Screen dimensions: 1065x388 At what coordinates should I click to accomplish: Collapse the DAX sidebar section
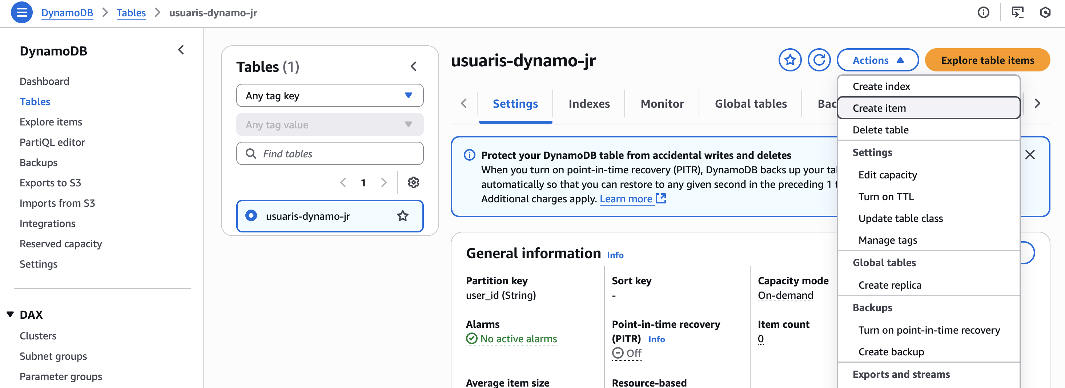coord(10,314)
